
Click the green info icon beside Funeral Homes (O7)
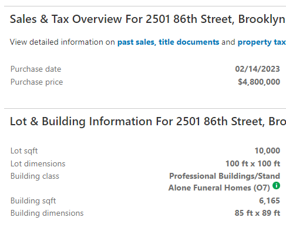pyautogui.click(x=276, y=185)
